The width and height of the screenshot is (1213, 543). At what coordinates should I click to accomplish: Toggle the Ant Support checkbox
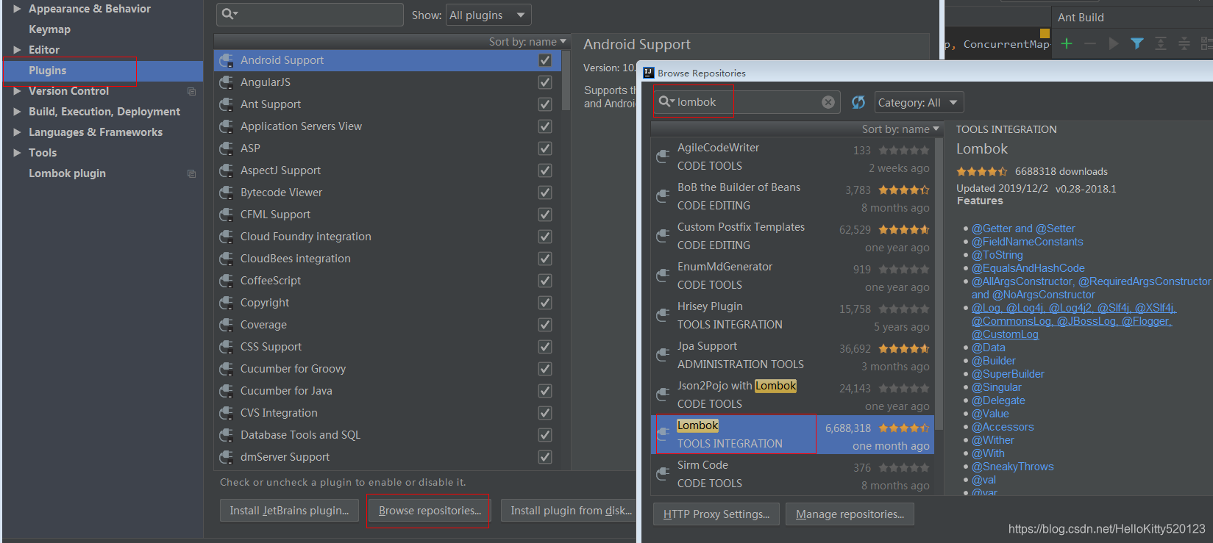pyautogui.click(x=545, y=104)
